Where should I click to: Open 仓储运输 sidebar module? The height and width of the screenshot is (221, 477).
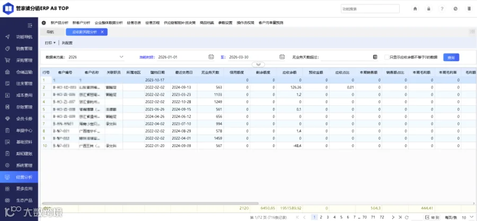click(x=19, y=72)
